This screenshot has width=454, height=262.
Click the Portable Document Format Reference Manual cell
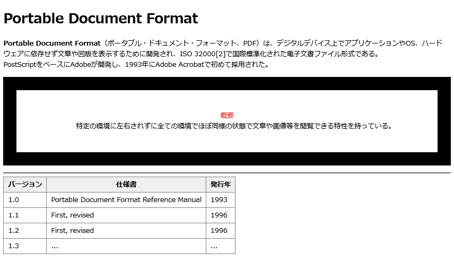tap(126, 200)
